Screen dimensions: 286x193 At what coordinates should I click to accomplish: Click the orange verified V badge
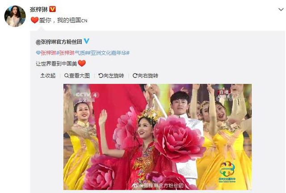click(53, 9)
